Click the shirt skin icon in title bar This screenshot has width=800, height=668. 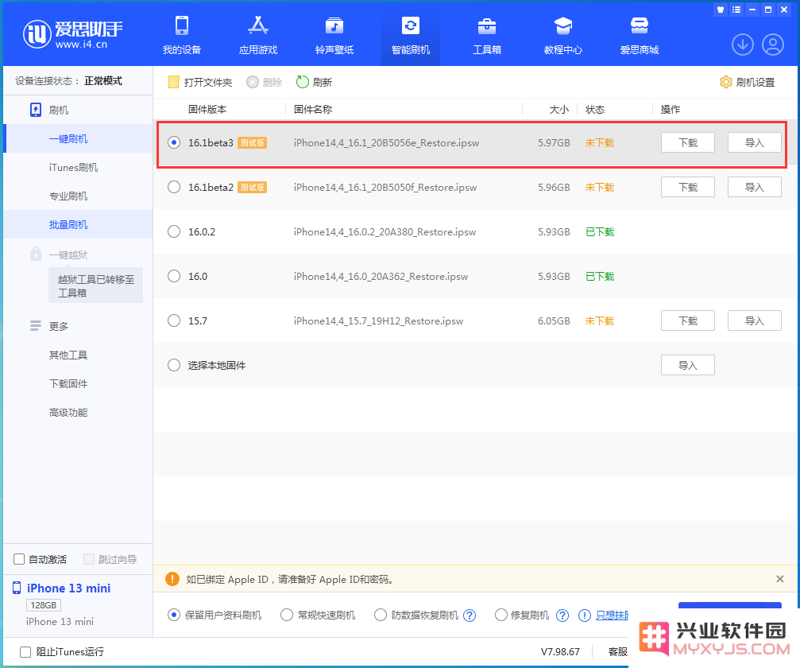click(721, 10)
